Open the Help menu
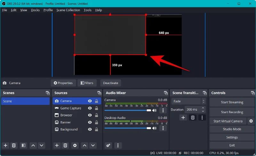Viewport: 256px width, 156px height. [99, 10]
